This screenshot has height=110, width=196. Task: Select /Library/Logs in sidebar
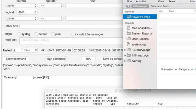[x=140, y=55]
